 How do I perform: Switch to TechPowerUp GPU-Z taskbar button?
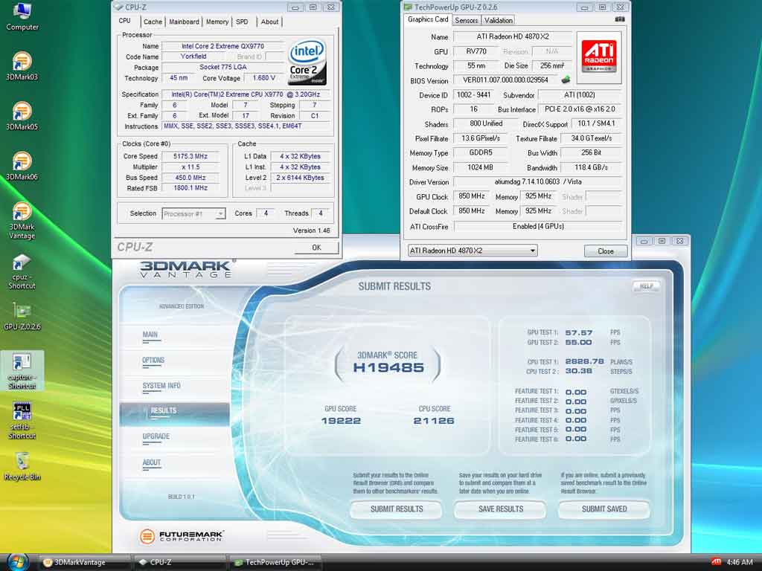pos(275,562)
